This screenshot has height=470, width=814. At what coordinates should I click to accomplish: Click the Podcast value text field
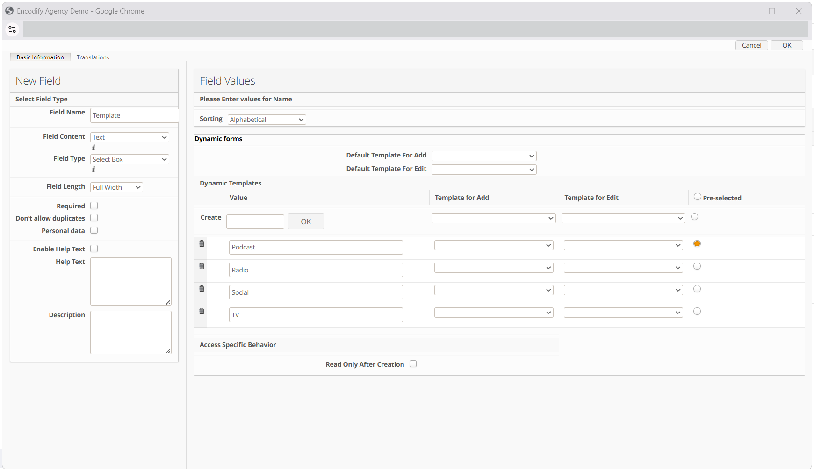(x=316, y=247)
